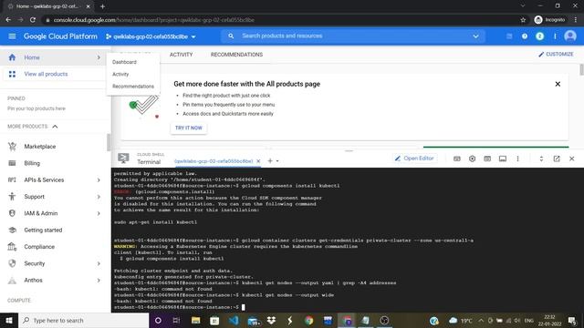Open a new browser tab
Screen dimensions: 584x328
(102, 6)
